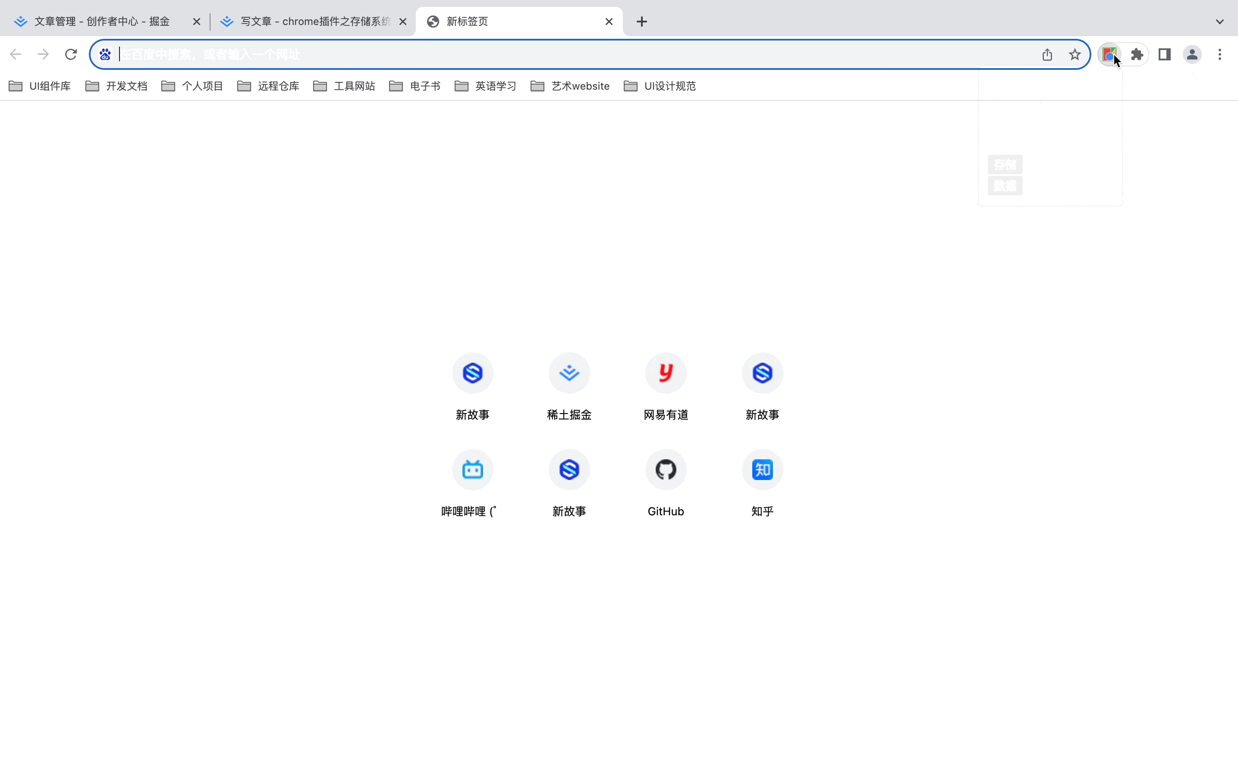The height and width of the screenshot is (765, 1238).
Task: Open Chrome three-dot menu
Action: [1220, 54]
